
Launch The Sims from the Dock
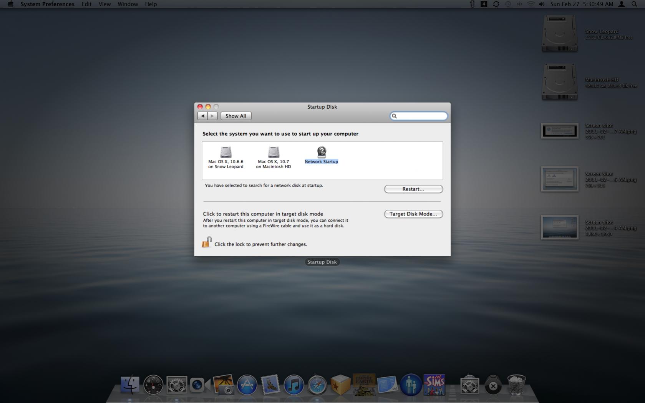434,385
